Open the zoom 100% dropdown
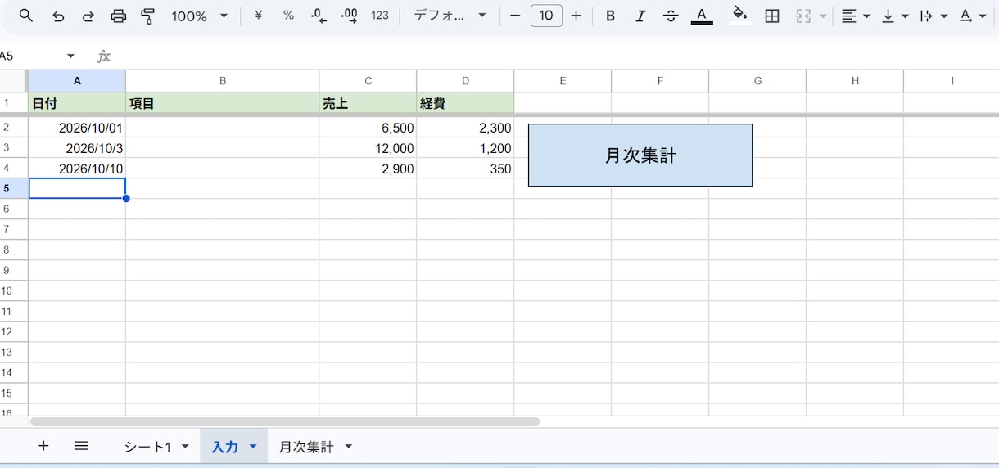 199,16
